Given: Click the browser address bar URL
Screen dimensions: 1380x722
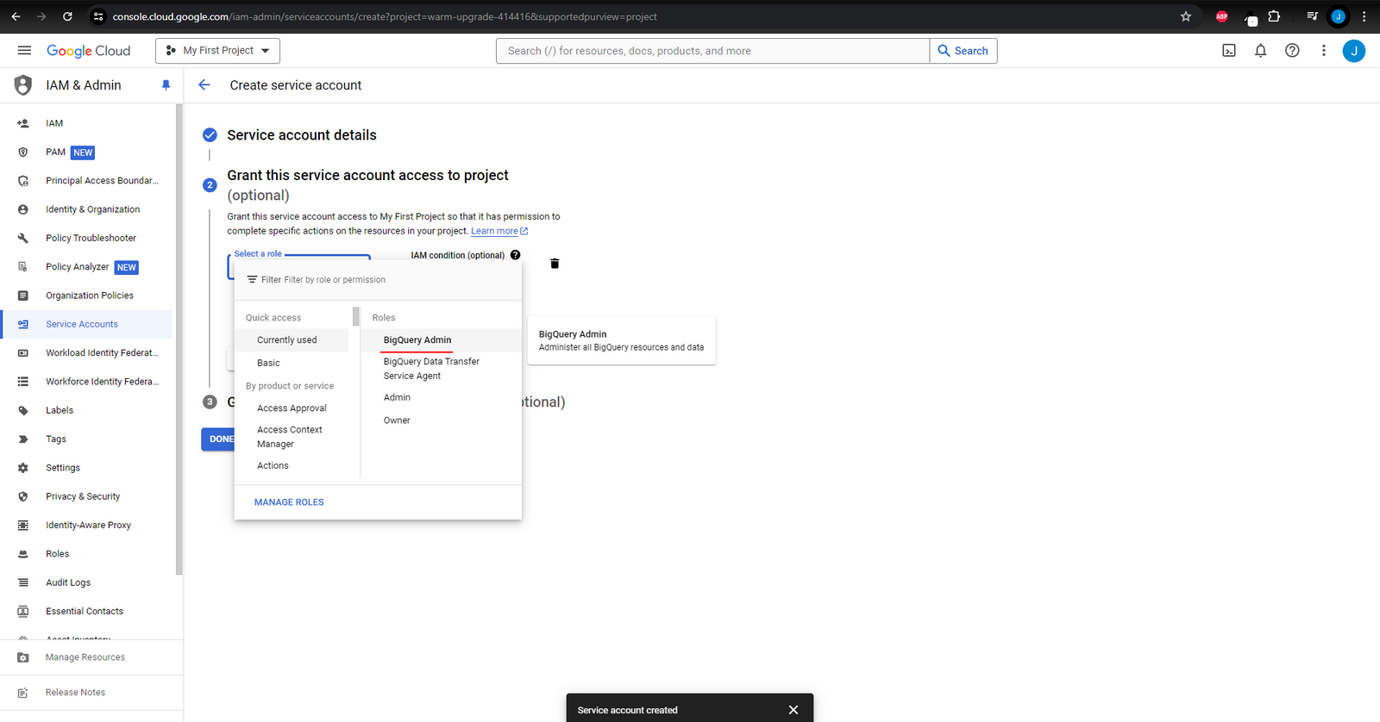Looking at the screenshot, I should 384,16.
